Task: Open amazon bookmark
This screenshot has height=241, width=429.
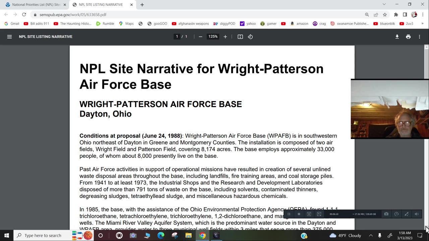Action: [x=299, y=23]
